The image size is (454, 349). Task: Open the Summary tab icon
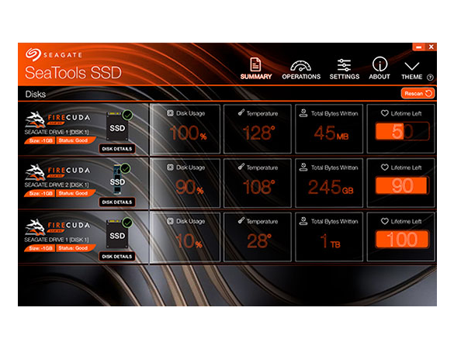pos(255,64)
